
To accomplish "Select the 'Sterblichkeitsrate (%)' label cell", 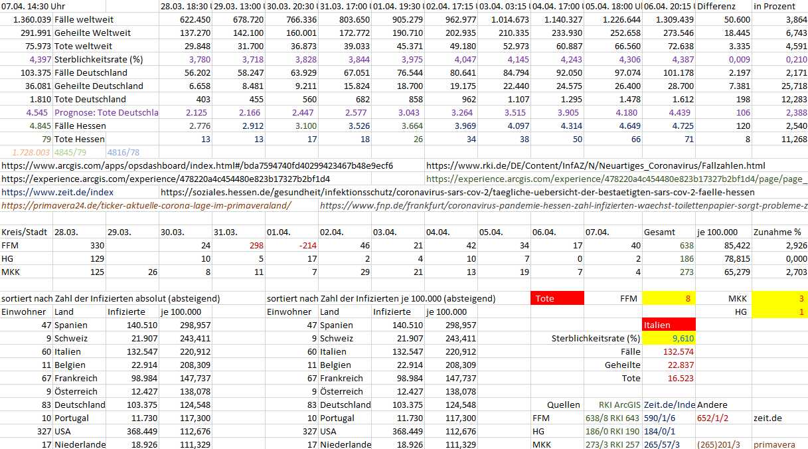I will [x=106, y=59].
